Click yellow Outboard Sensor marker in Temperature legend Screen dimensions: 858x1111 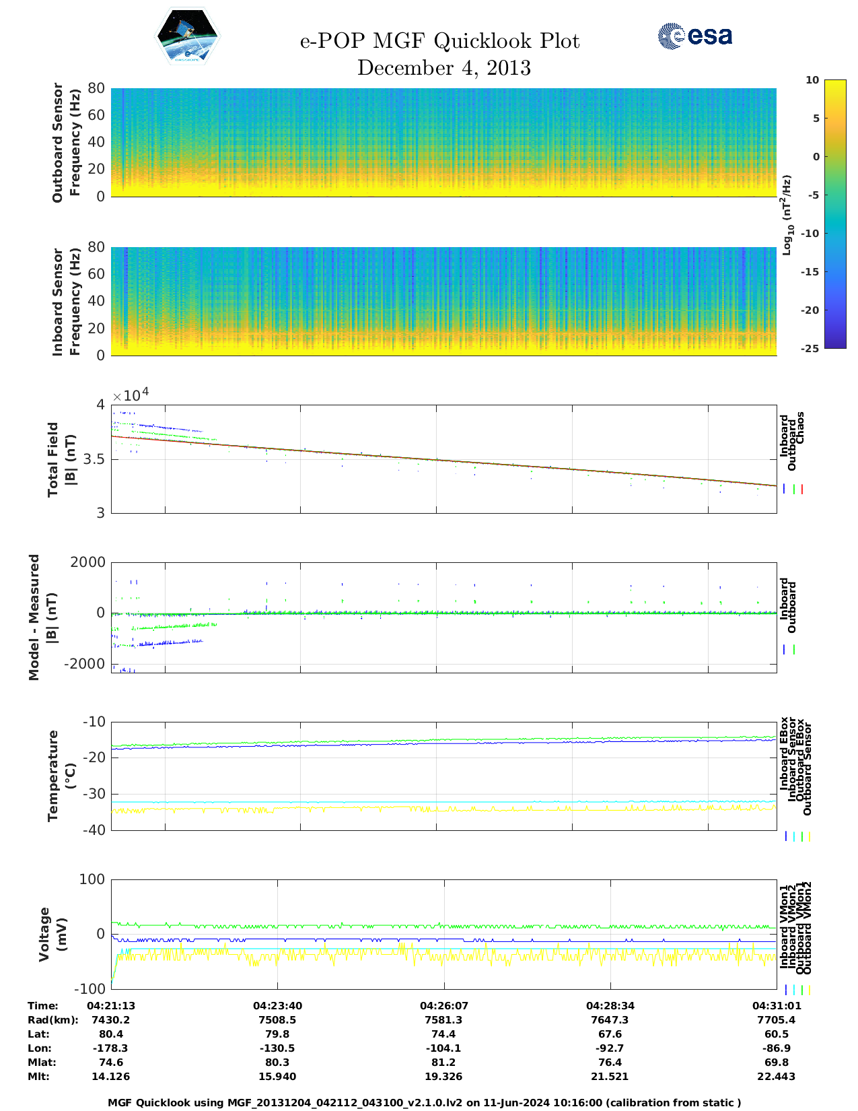click(x=809, y=836)
